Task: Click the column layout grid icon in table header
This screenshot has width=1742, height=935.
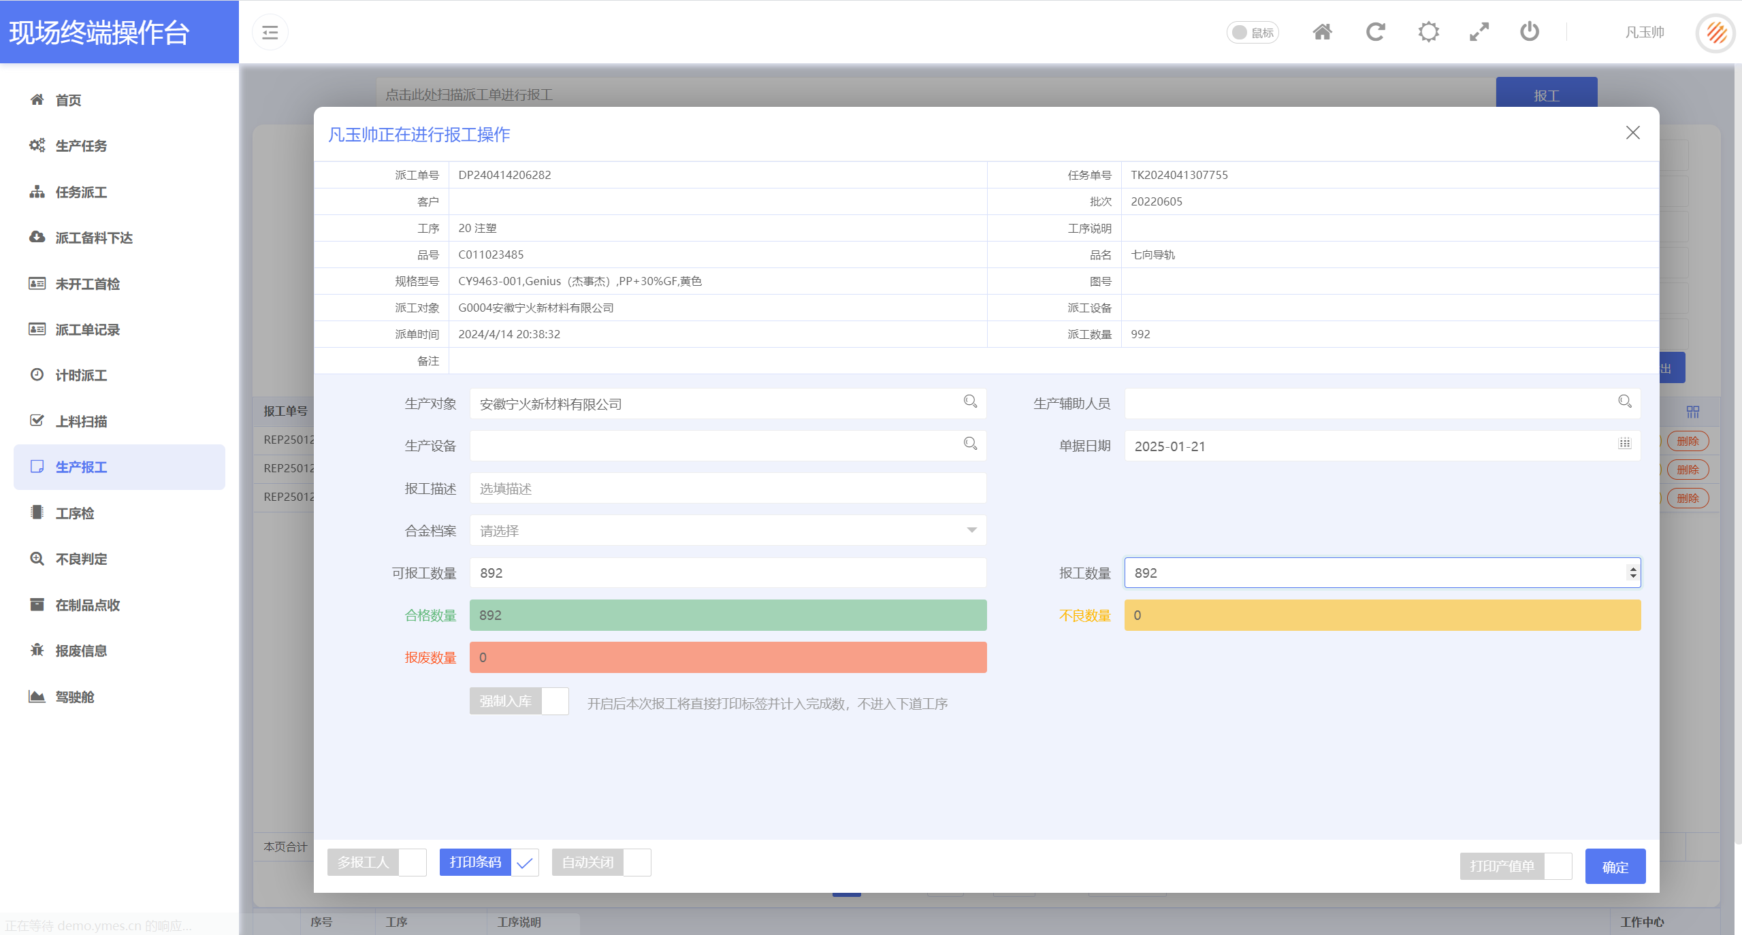Action: pos(1692,412)
